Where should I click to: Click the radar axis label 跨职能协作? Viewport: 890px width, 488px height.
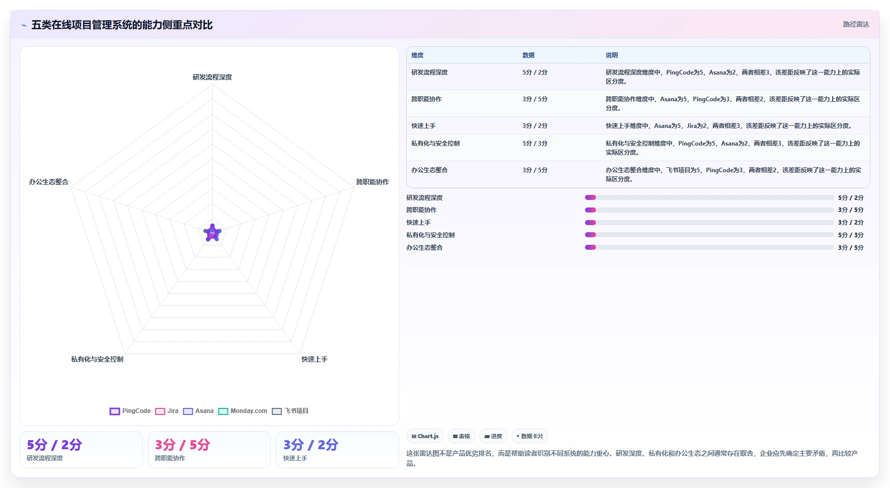click(x=373, y=182)
